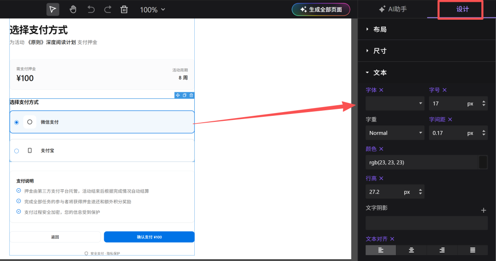Click the 确认支付 ¥100 button
Image resolution: width=496 pixels, height=261 pixels.
tap(149, 237)
